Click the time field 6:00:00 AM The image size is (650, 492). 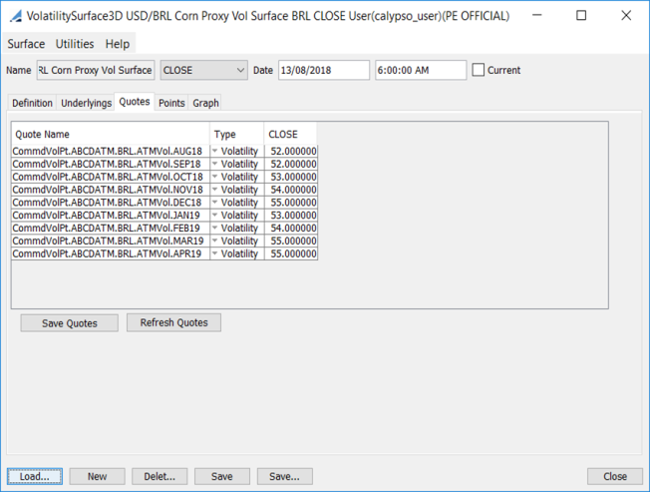pos(421,70)
